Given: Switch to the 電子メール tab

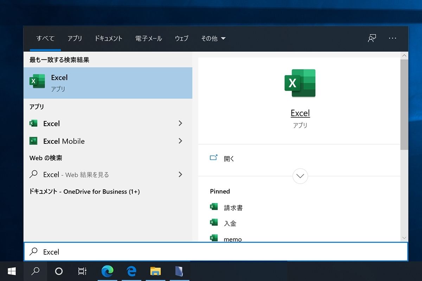Looking at the screenshot, I should tap(148, 39).
